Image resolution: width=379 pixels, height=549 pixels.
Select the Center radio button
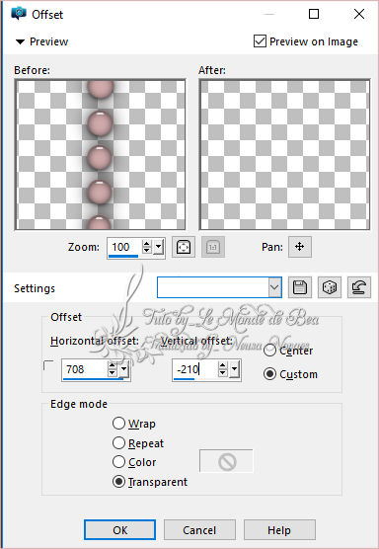(269, 351)
